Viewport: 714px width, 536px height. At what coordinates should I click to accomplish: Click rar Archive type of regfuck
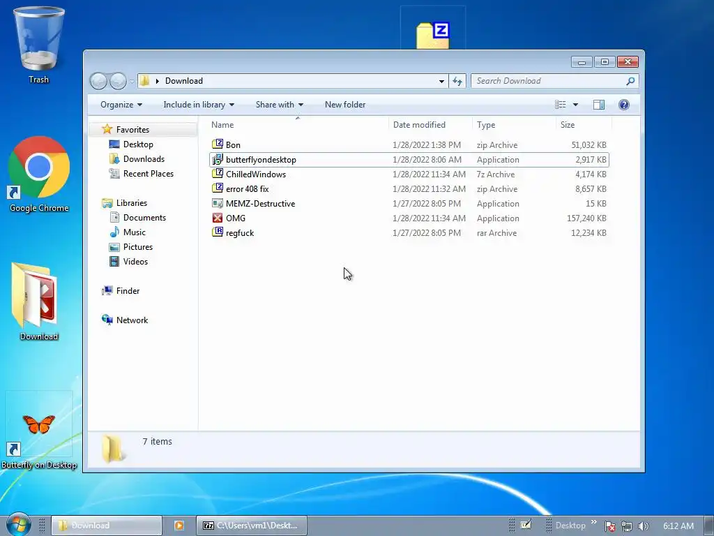point(496,233)
